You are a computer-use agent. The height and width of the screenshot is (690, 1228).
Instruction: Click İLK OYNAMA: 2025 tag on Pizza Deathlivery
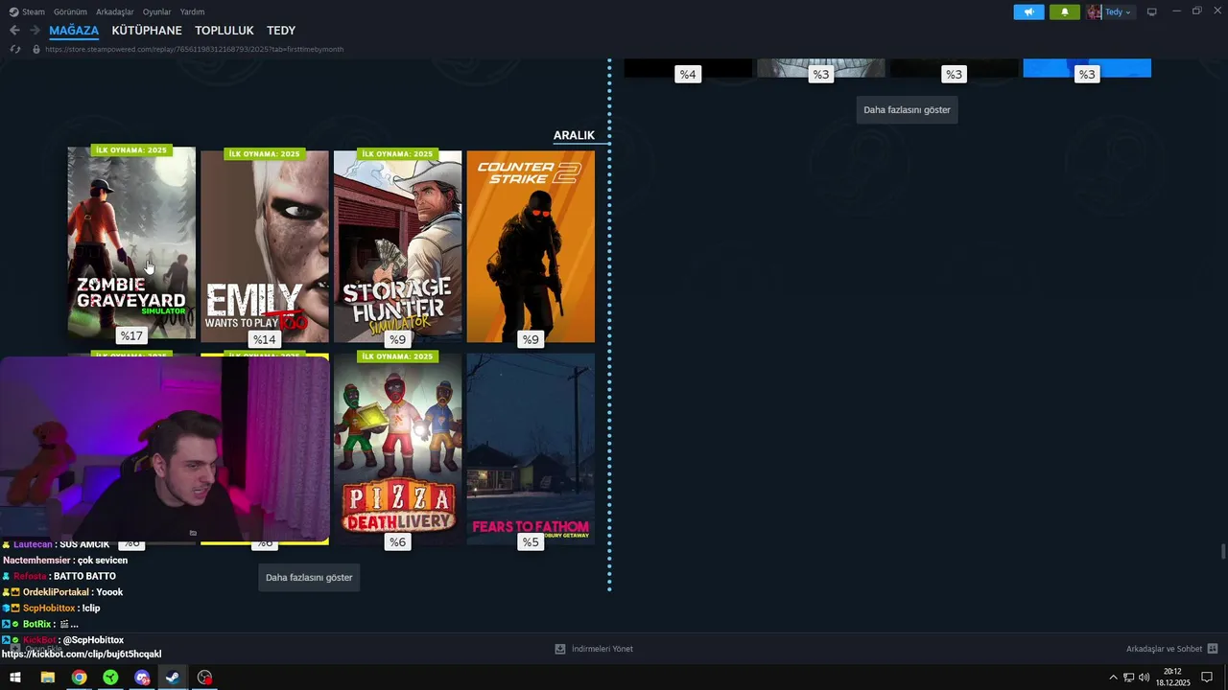click(x=397, y=356)
